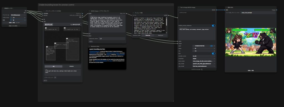Open the generated fighting game image preview
Screen dimensions: 284x107
251,42
